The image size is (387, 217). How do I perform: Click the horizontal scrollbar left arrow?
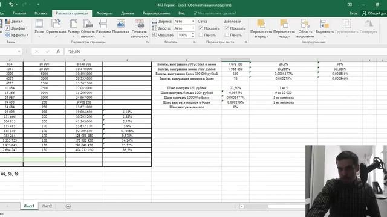(242, 206)
